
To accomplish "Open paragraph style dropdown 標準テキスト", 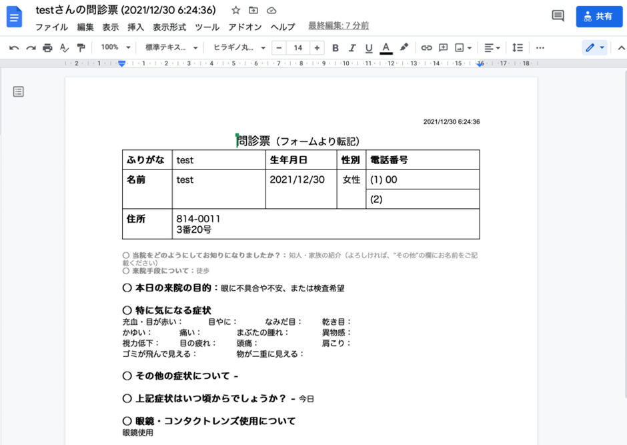I will coord(171,47).
